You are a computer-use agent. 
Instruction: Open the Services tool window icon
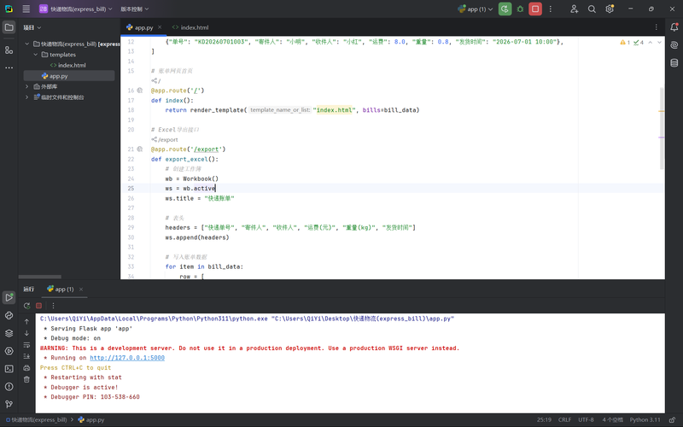tap(9, 351)
